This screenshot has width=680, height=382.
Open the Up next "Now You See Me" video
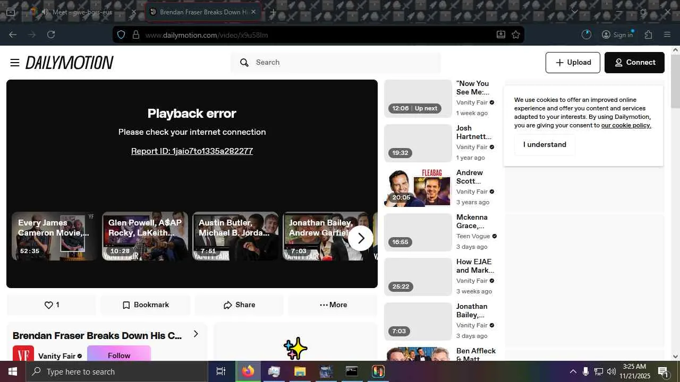418,99
